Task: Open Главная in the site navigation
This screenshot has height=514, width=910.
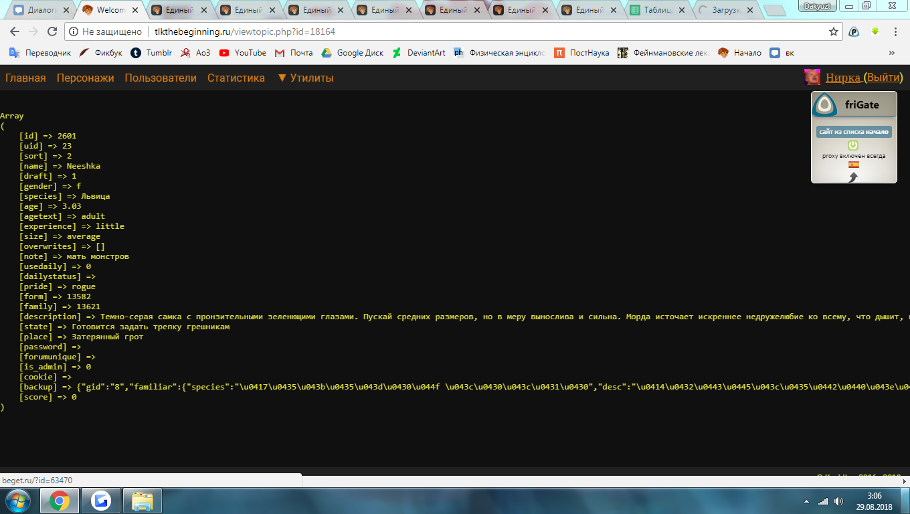Action: (x=25, y=78)
